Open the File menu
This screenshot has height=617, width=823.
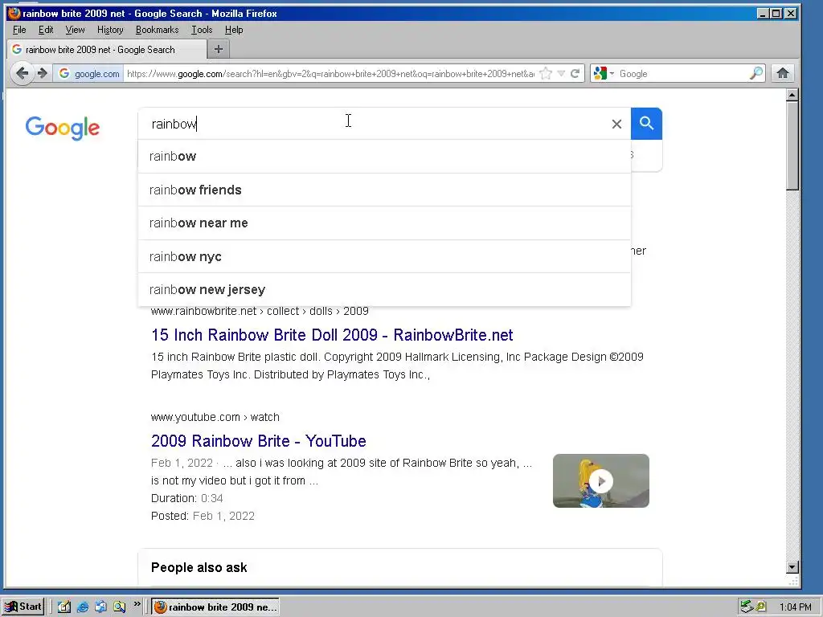pos(19,30)
